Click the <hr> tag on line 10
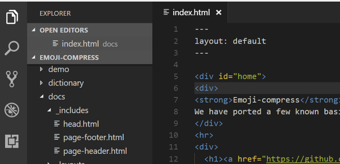The width and height of the screenshot is (340, 164). coord(204,135)
